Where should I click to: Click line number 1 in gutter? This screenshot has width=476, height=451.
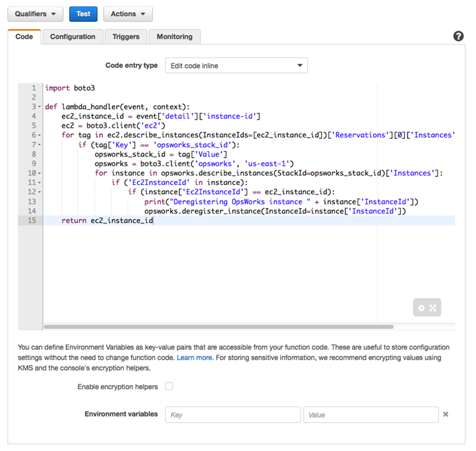34,88
